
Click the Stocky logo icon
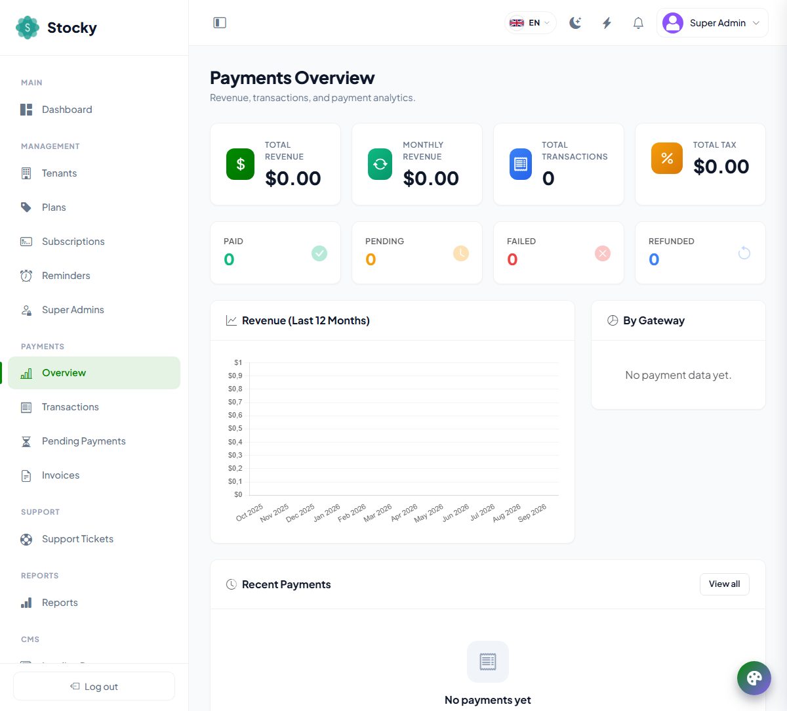(x=28, y=28)
